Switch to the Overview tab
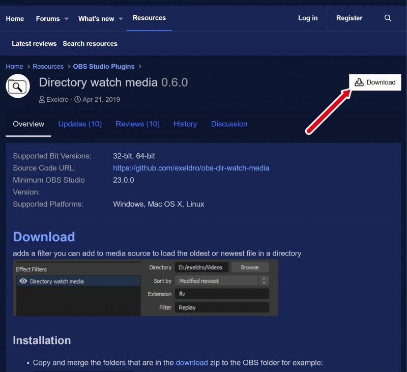This screenshot has height=372, width=407. pos(28,124)
